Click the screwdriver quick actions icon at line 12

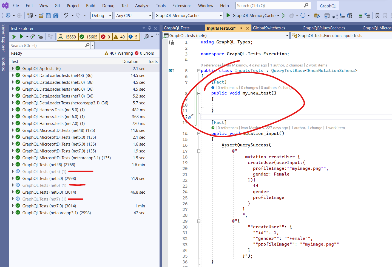[191, 117]
